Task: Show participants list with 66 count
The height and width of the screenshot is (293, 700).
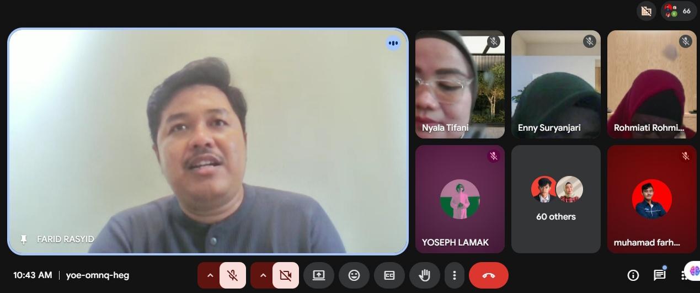Action: point(679,11)
